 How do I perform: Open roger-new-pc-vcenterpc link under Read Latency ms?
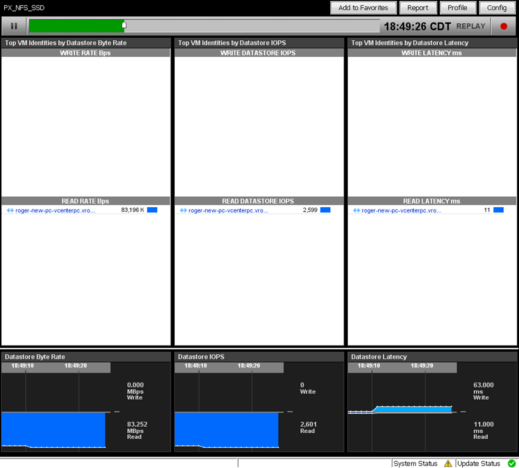pyautogui.click(x=401, y=210)
